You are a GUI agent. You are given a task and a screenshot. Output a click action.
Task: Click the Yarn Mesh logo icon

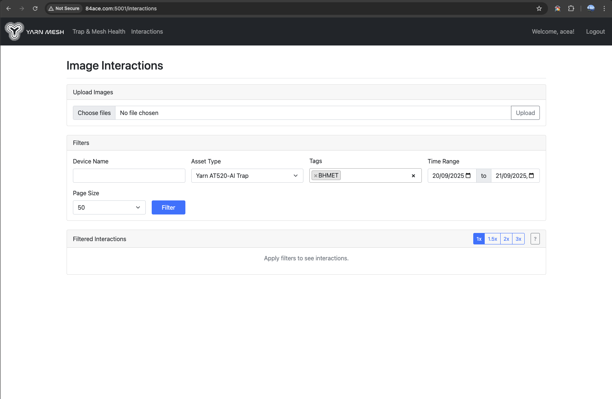(14, 31)
